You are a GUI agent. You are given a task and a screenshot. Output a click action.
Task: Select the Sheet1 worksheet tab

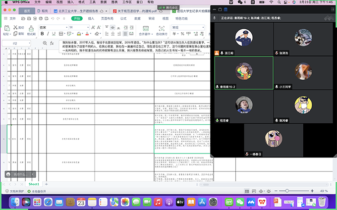coord(33,184)
